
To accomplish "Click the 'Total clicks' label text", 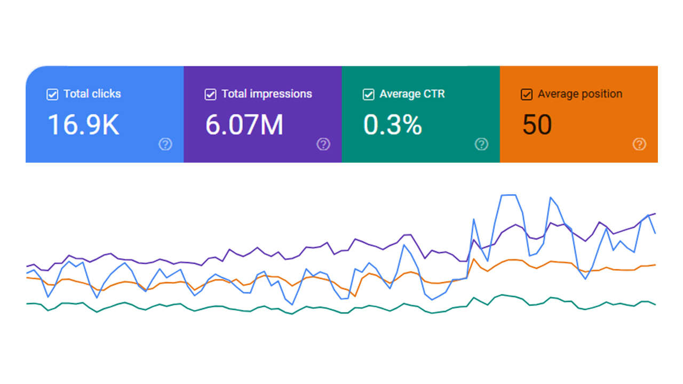I will [x=92, y=94].
